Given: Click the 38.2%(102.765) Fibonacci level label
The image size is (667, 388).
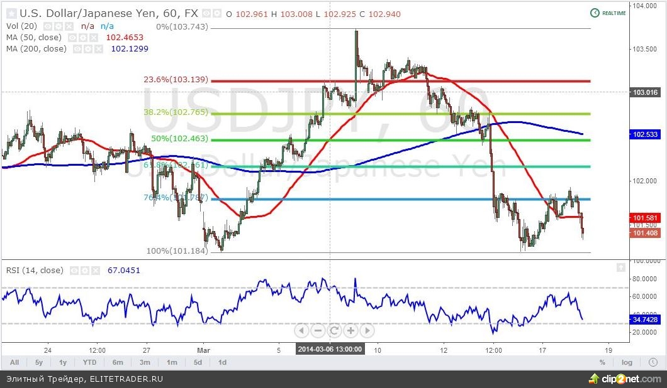Looking at the screenshot, I should [176, 112].
